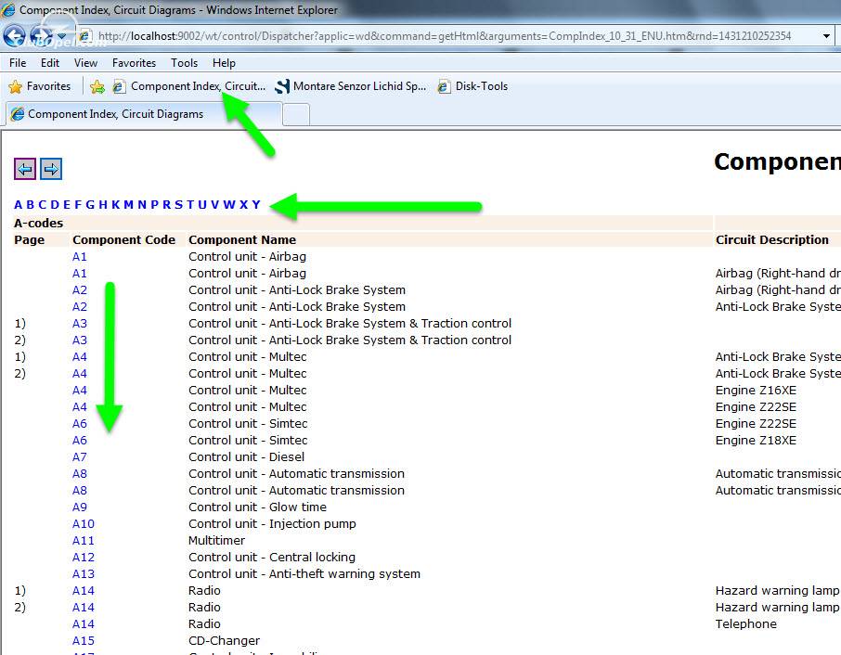Open A15 CD-Changer component link

(x=84, y=640)
